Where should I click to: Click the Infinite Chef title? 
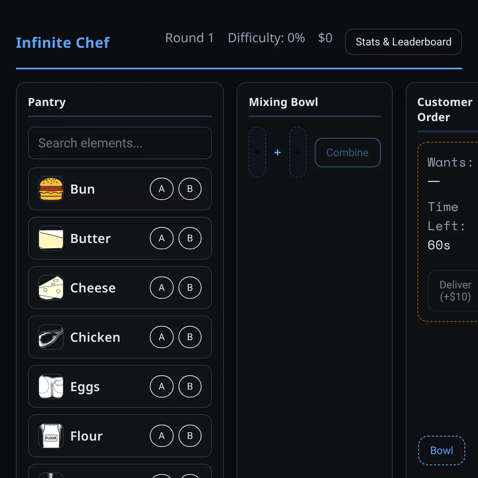click(x=63, y=43)
